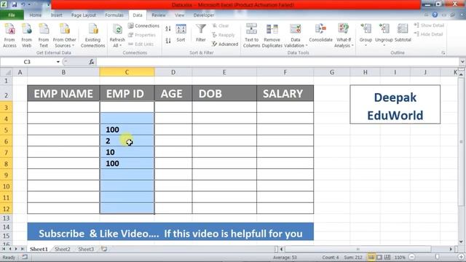Expand the formula bar
This screenshot has height=262, width=466.
[x=462, y=62]
